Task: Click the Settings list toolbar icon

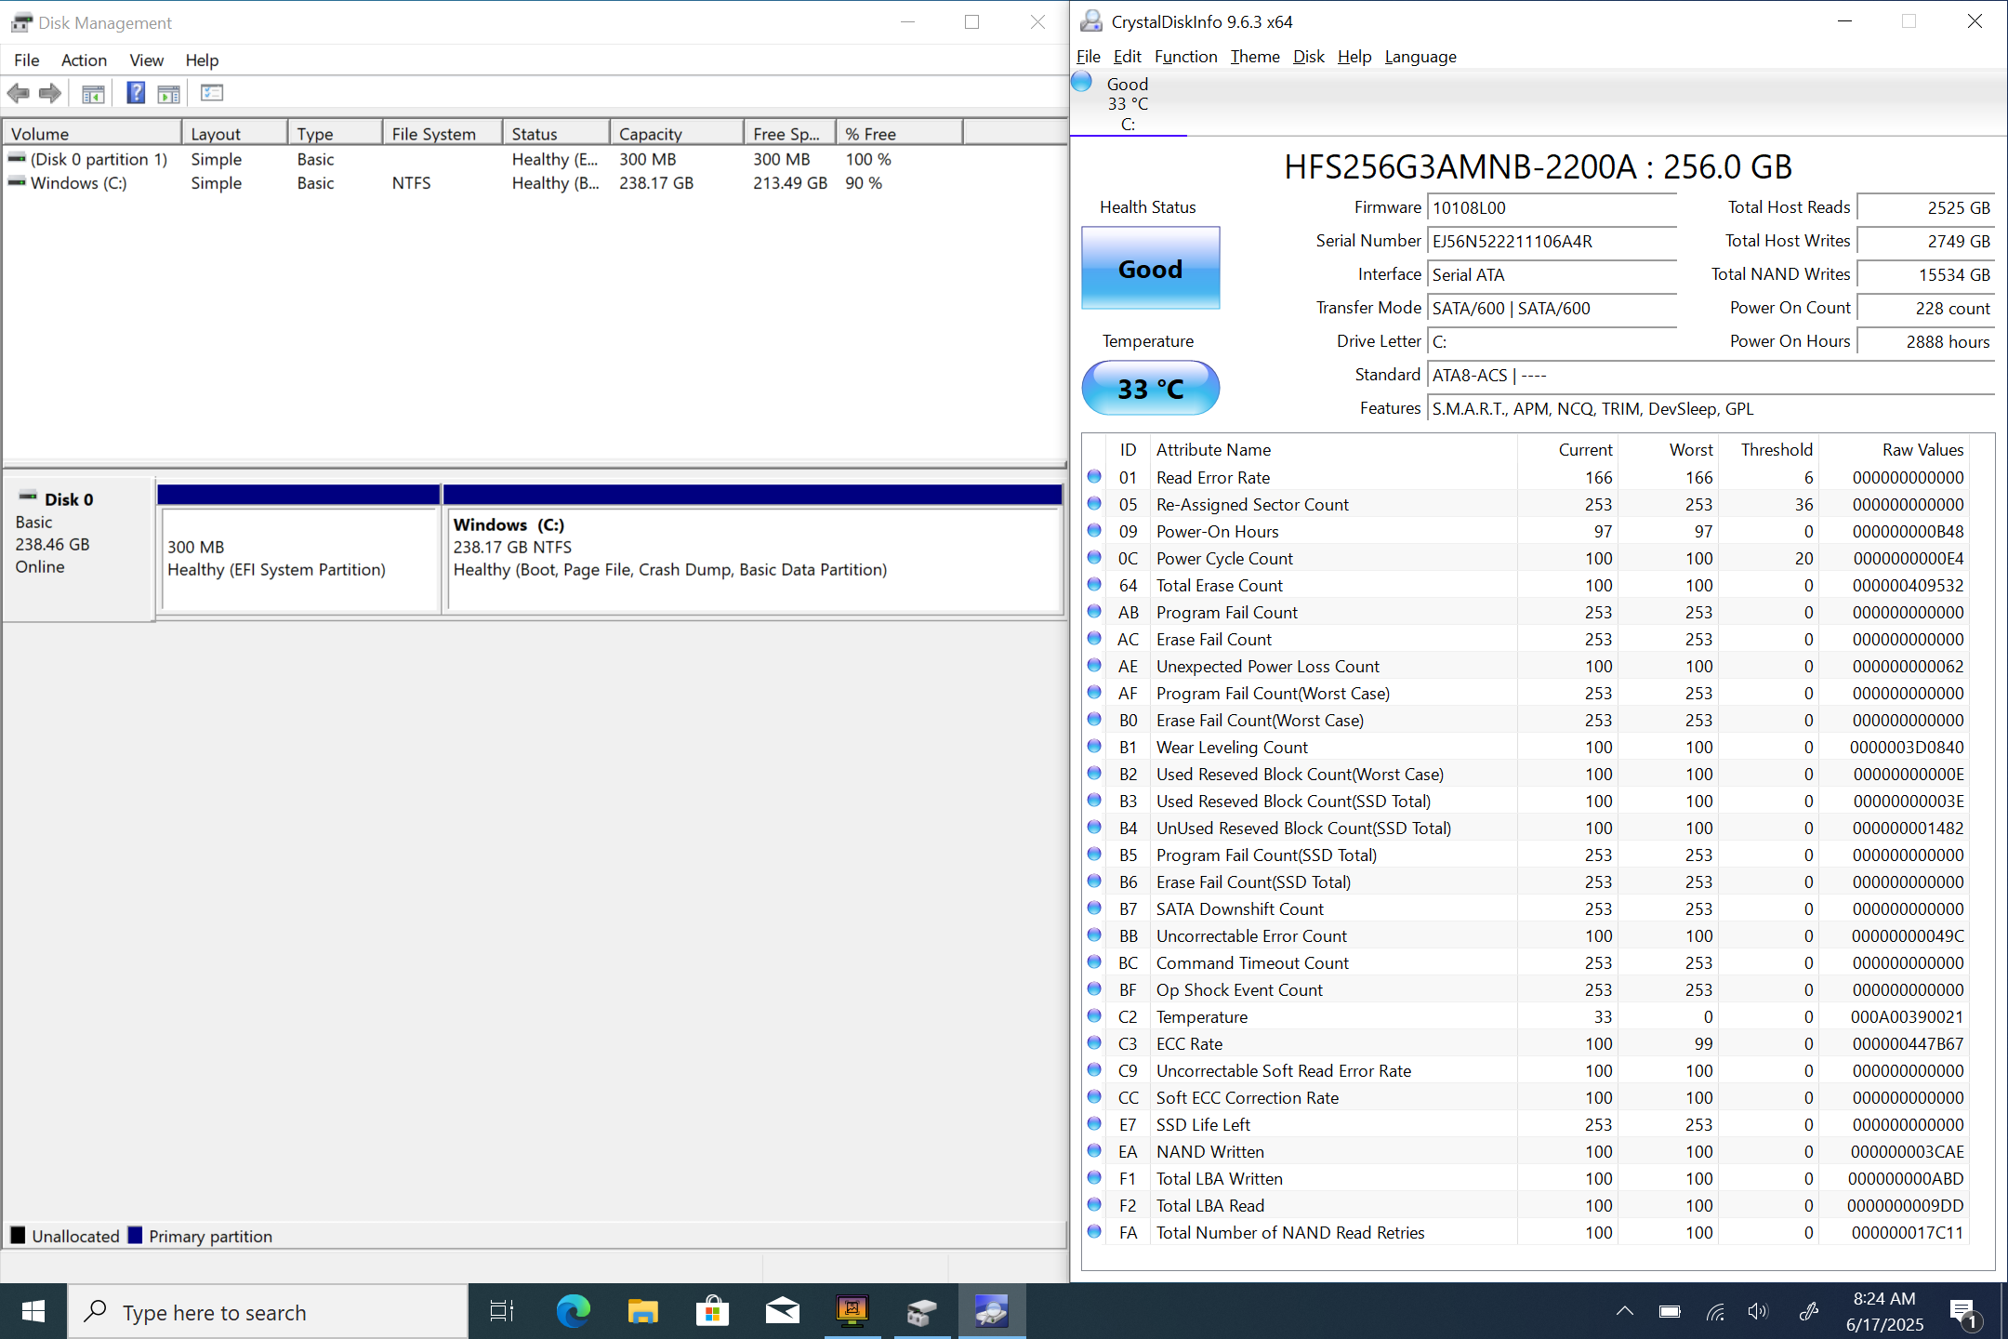Action: click(212, 93)
